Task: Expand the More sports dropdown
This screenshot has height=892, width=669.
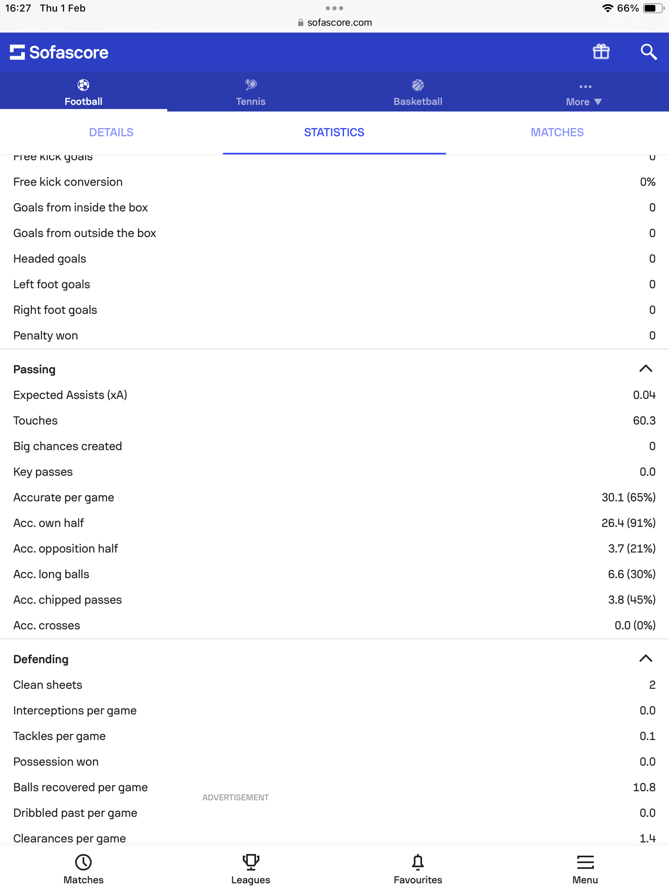Action: click(584, 95)
